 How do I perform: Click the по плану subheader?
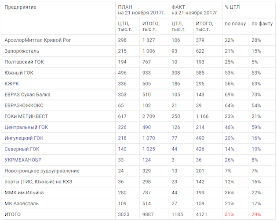pos(233,23)
